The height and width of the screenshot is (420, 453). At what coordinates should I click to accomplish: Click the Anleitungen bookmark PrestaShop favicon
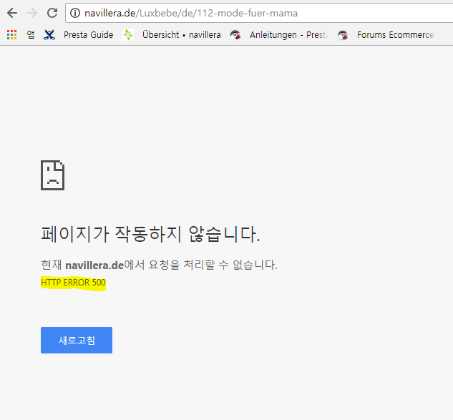pos(235,35)
